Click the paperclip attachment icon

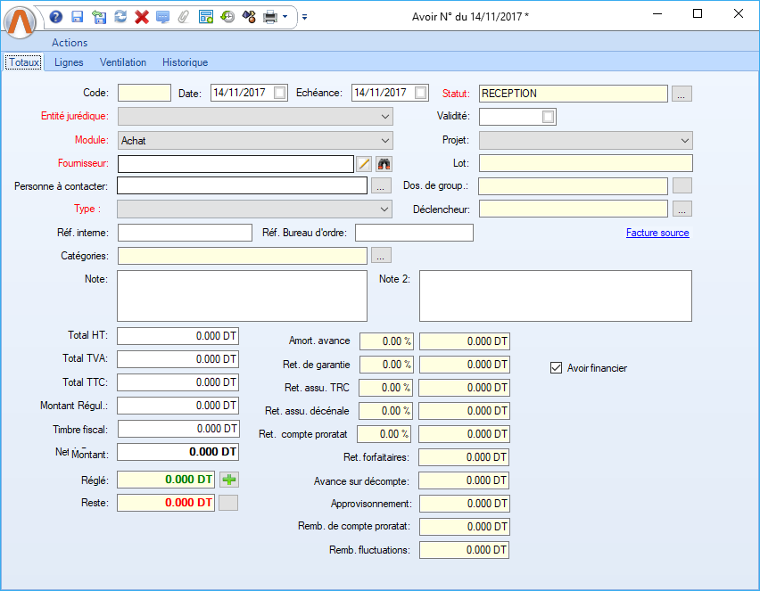[x=184, y=16]
